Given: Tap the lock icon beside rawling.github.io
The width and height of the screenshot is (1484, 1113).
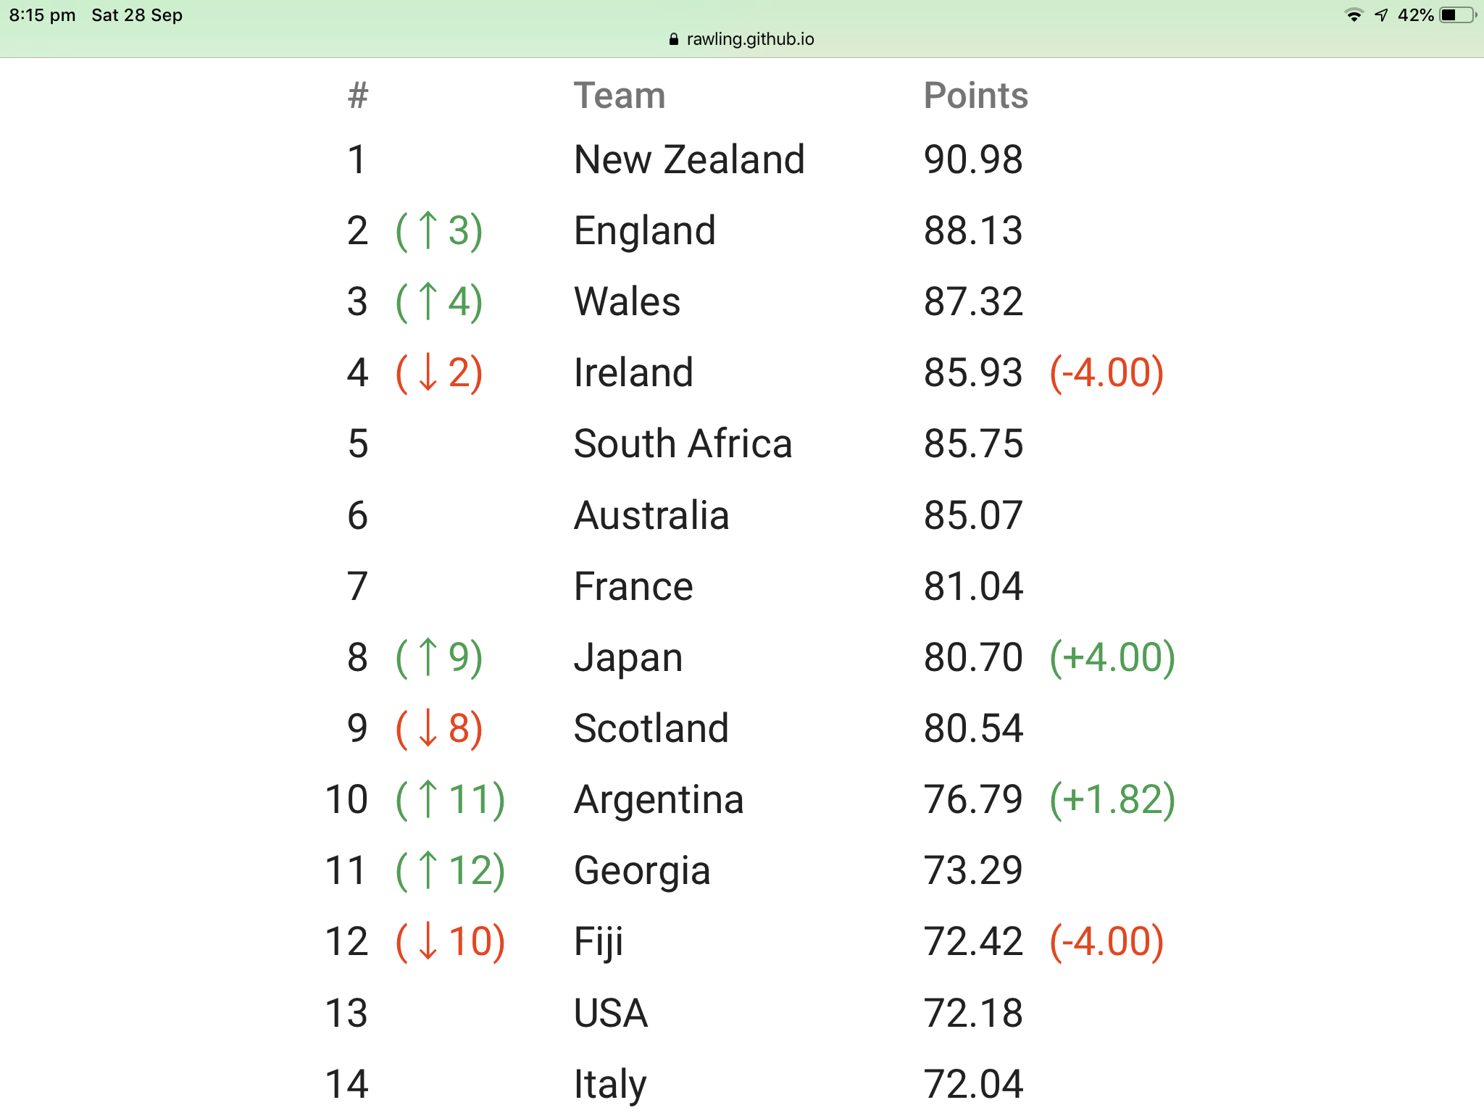Looking at the screenshot, I should point(674,39).
